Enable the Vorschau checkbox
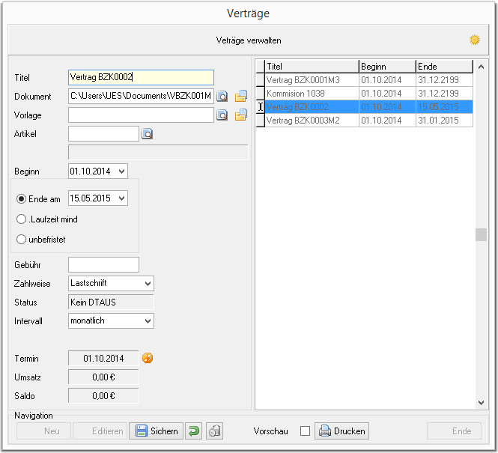The height and width of the screenshot is (453, 498). 305,431
